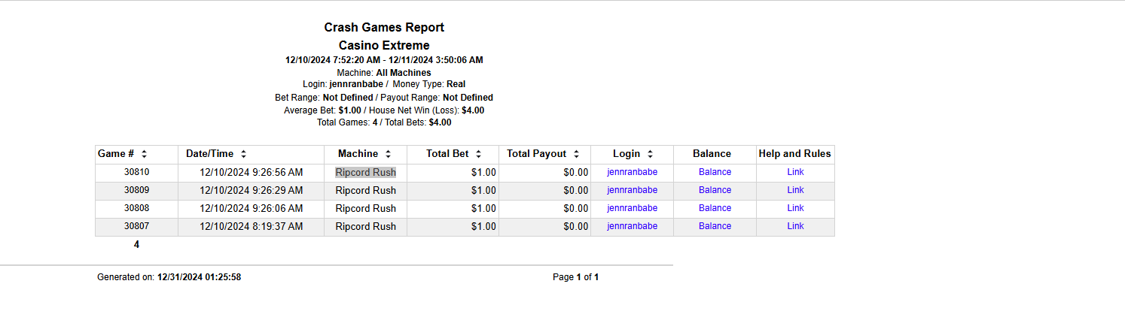Open jennranbabe login for game 30810
This screenshot has width=1125, height=317.
coord(632,172)
